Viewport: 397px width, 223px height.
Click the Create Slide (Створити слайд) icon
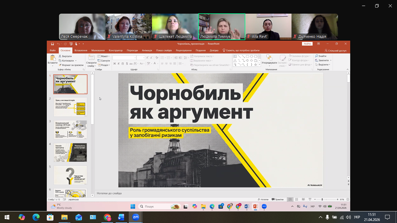point(91,59)
